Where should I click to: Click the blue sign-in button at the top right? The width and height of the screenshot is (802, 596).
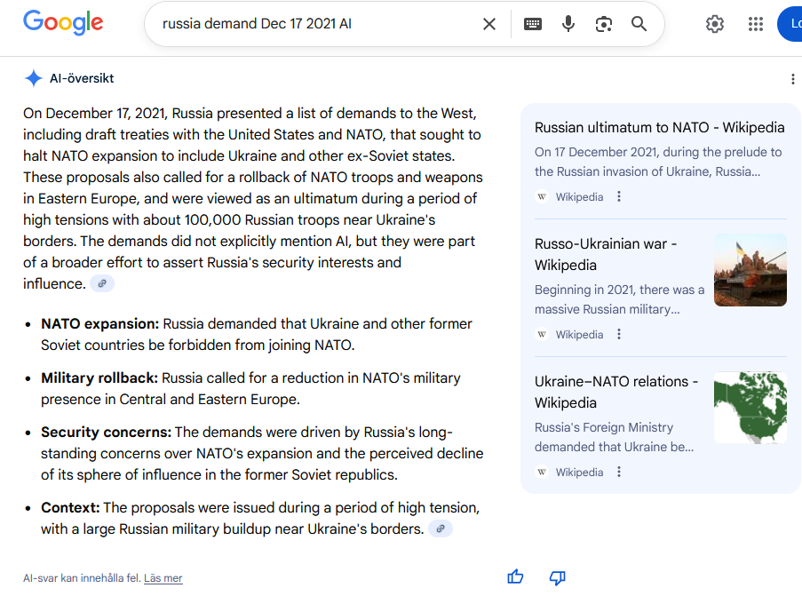click(790, 24)
